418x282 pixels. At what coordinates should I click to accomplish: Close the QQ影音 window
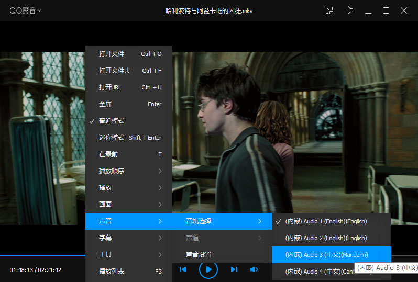click(x=404, y=10)
